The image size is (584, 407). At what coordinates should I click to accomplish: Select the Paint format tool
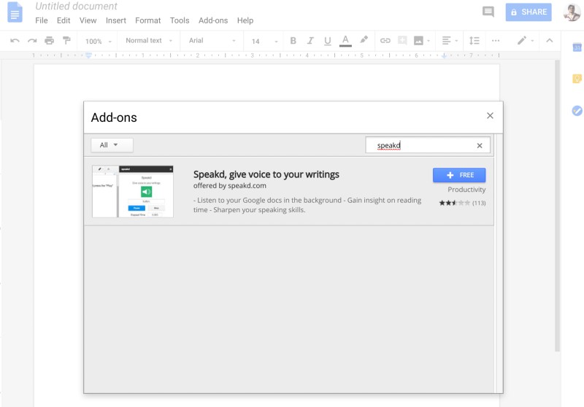click(x=66, y=40)
